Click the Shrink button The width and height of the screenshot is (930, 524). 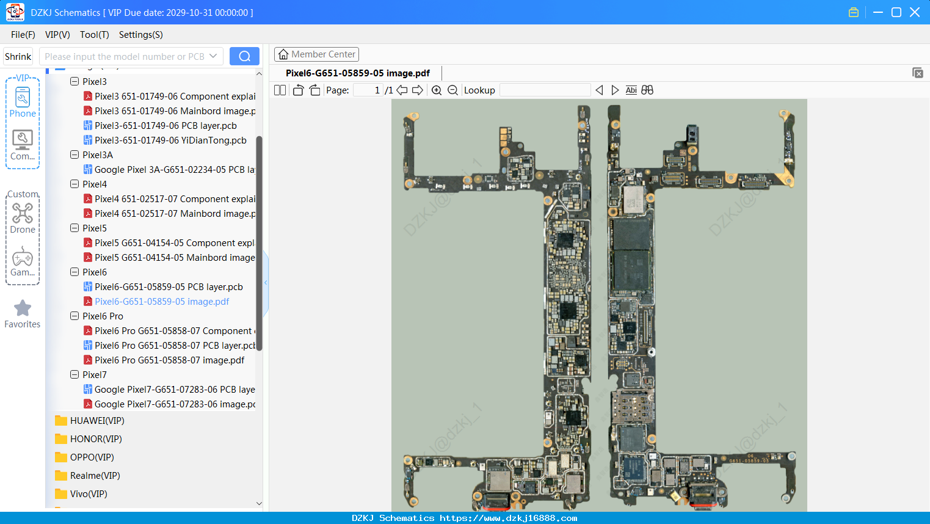pos(18,56)
